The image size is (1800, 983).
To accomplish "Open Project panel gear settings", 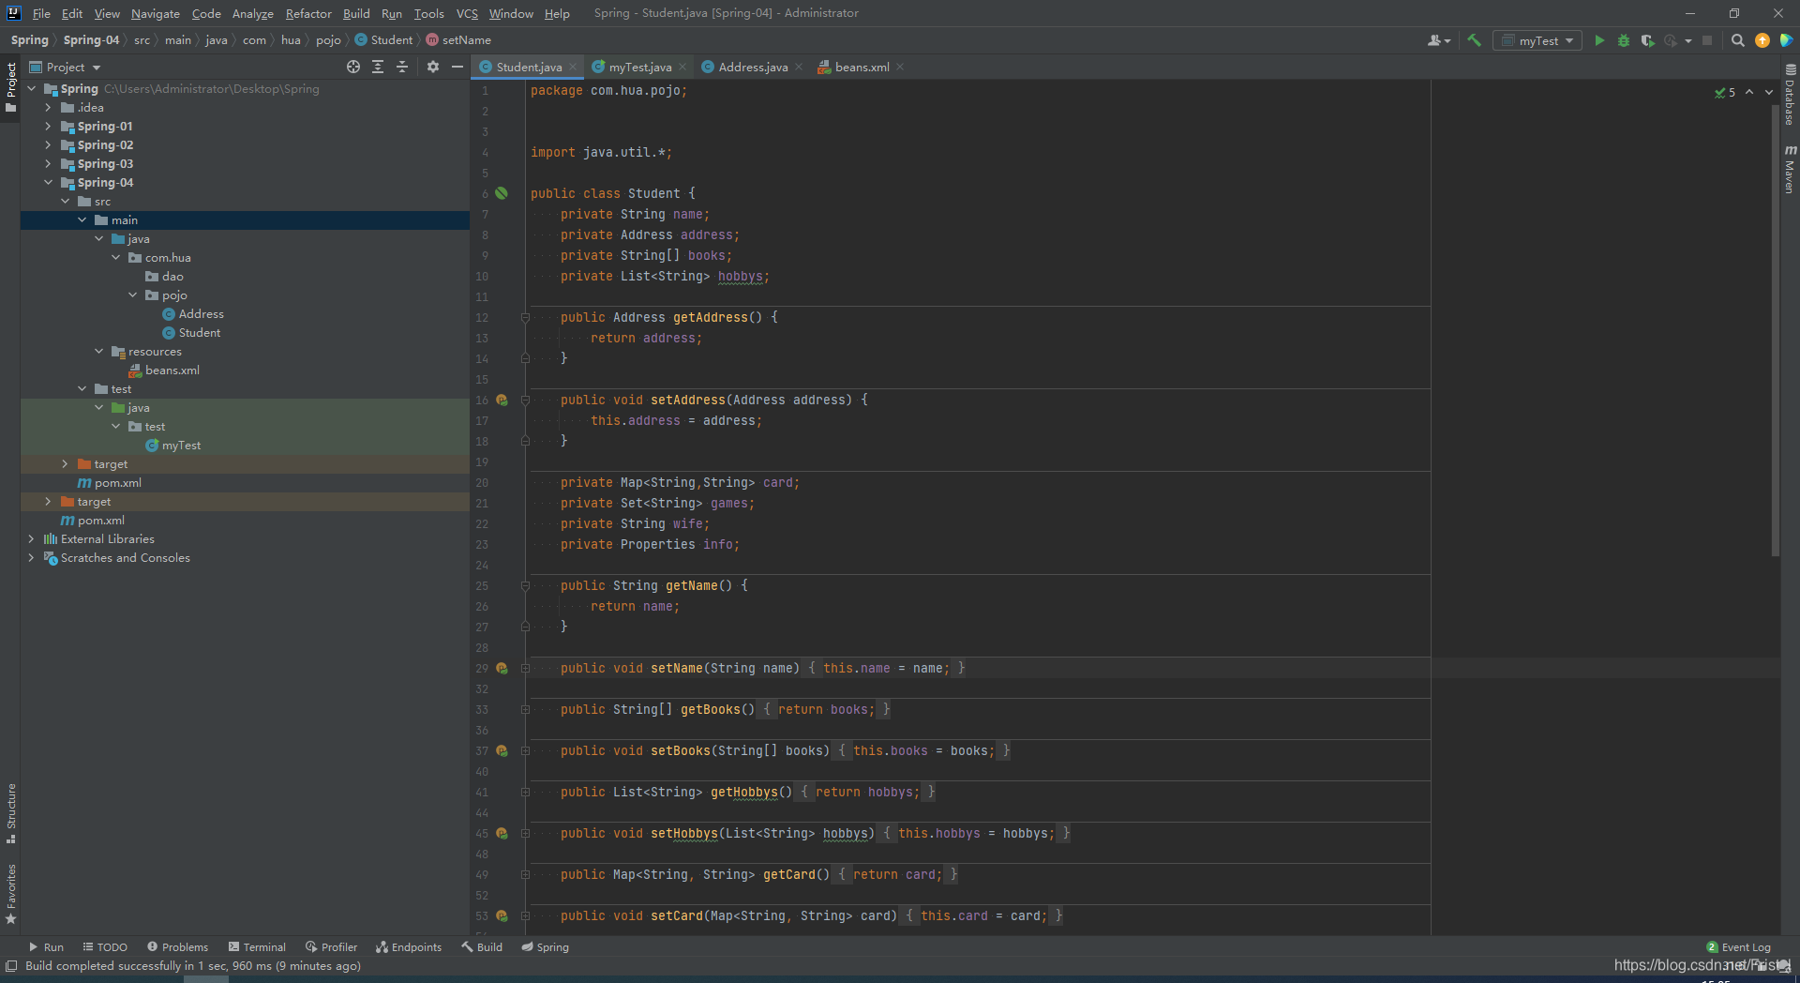I will point(432,67).
